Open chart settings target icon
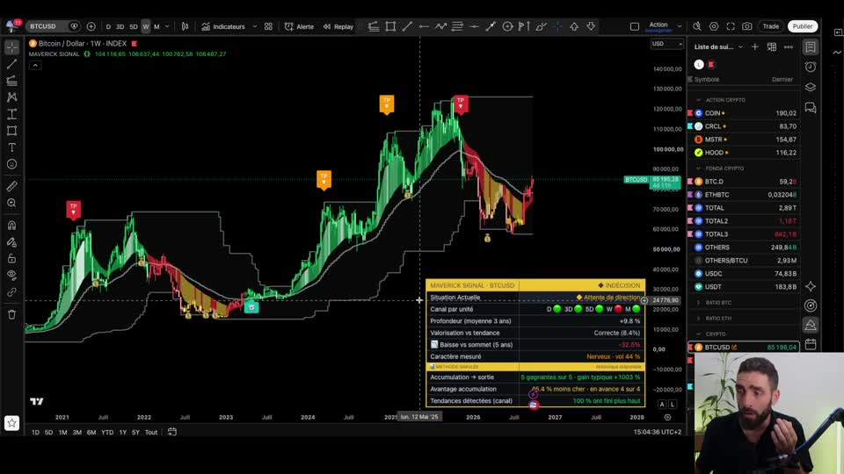The height and width of the screenshot is (474, 844). pyautogui.click(x=714, y=26)
